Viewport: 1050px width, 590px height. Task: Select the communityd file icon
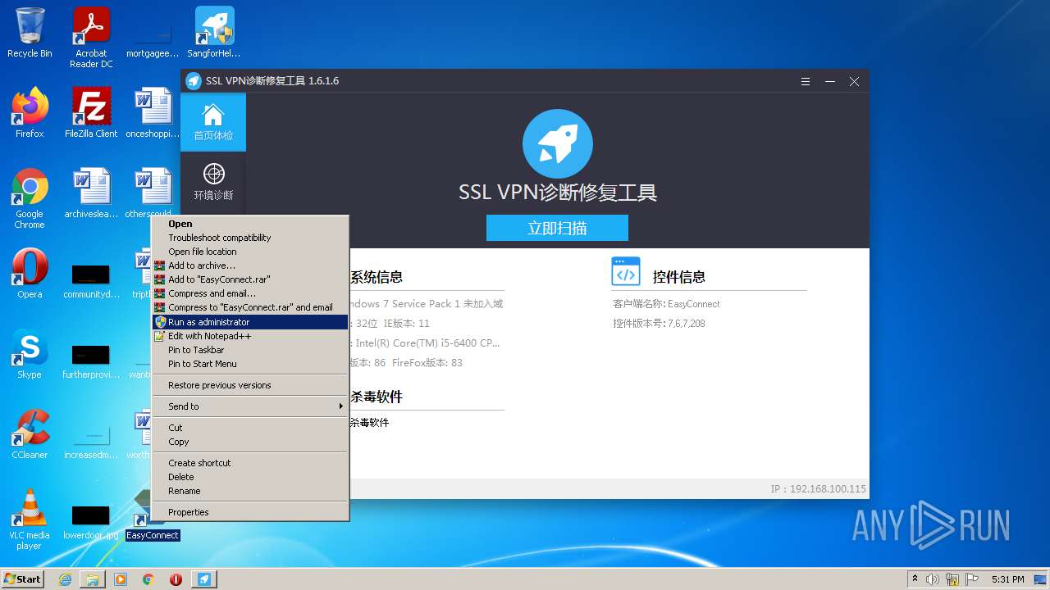click(91, 279)
